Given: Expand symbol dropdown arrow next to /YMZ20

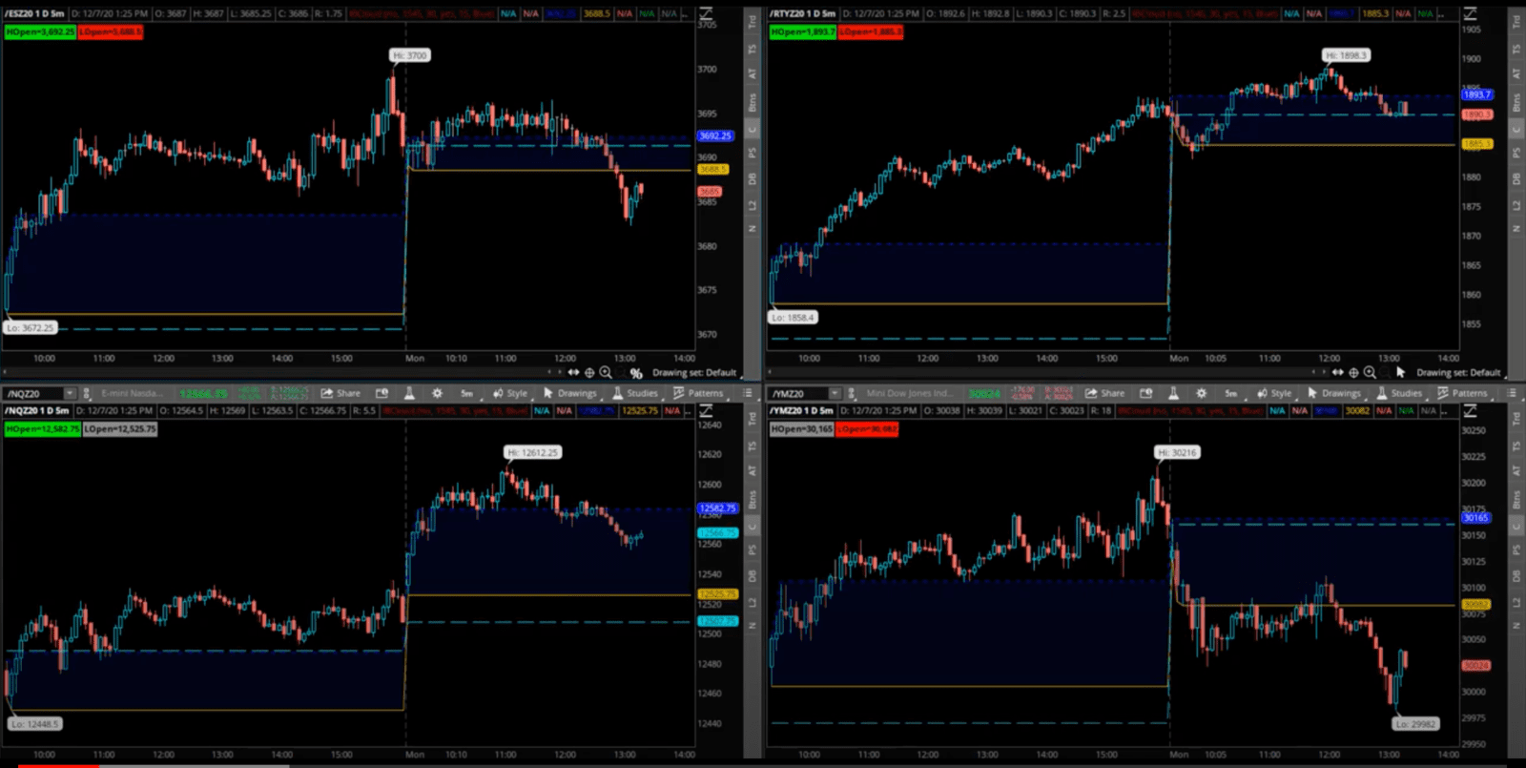Looking at the screenshot, I should (x=835, y=393).
